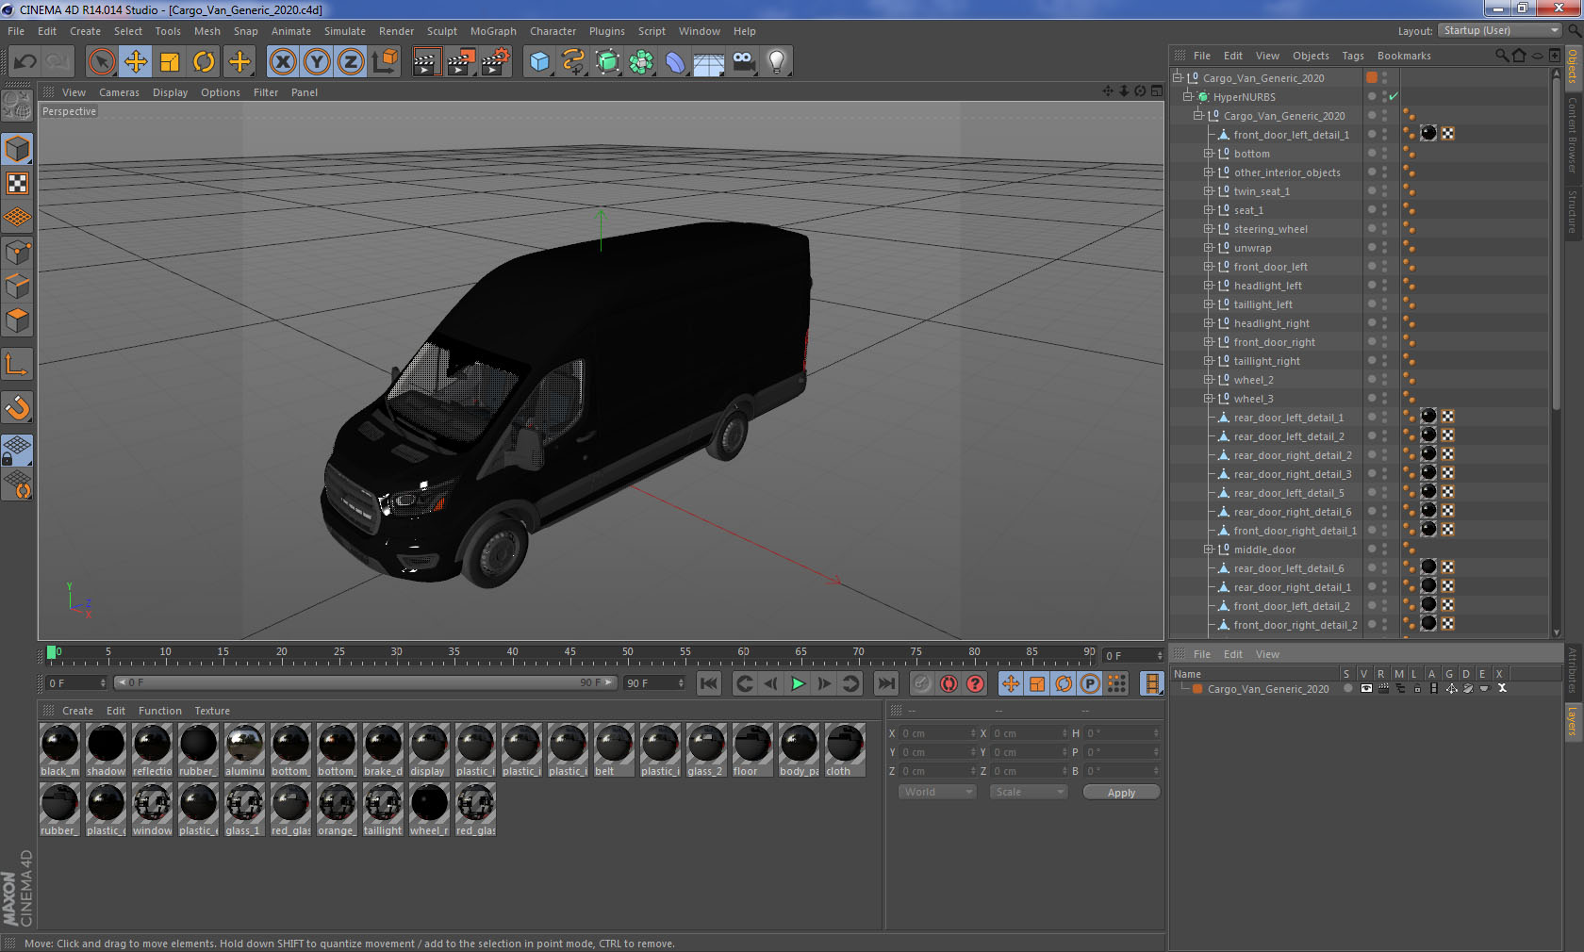Click the record keyframe button
Screen dimensions: 1584x952
click(x=922, y=683)
